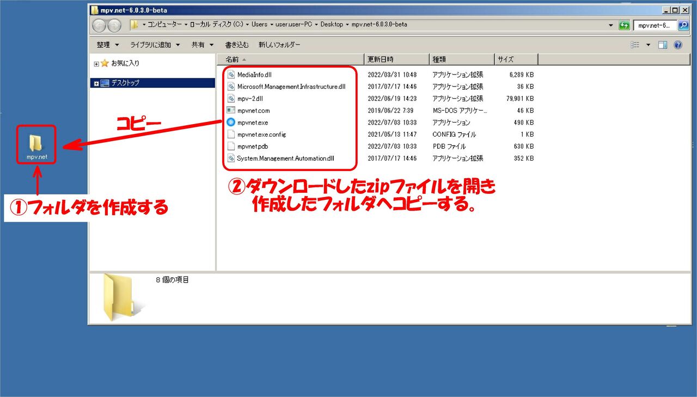The height and width of the screenshot is (397, 697).
Task: Open the mpv.net folder on the desktop
Action: (x=35, y=143)
